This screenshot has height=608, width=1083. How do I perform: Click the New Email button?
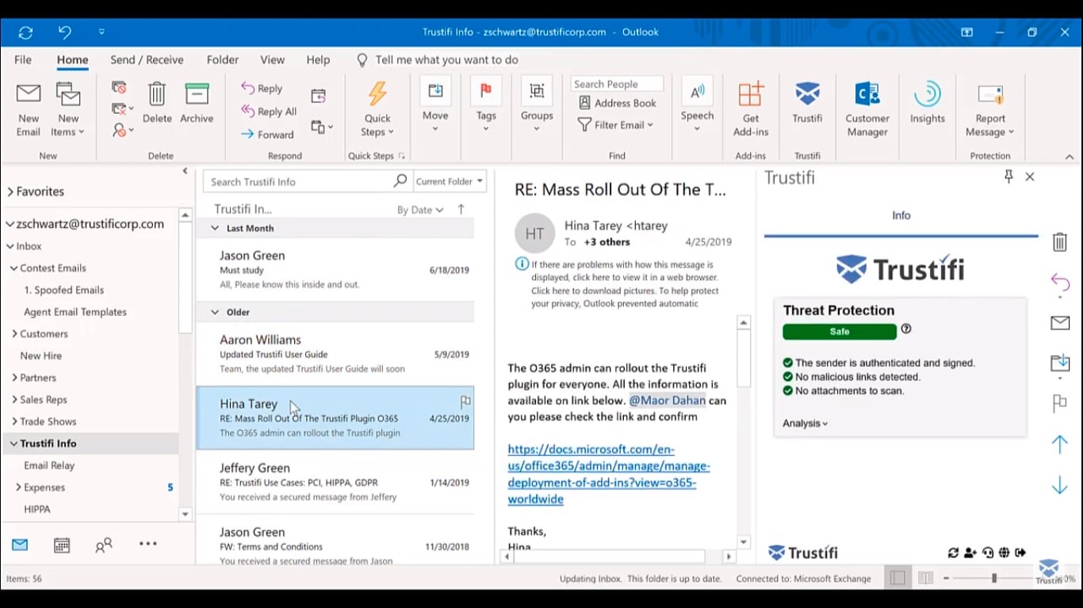tap(29, 109)
